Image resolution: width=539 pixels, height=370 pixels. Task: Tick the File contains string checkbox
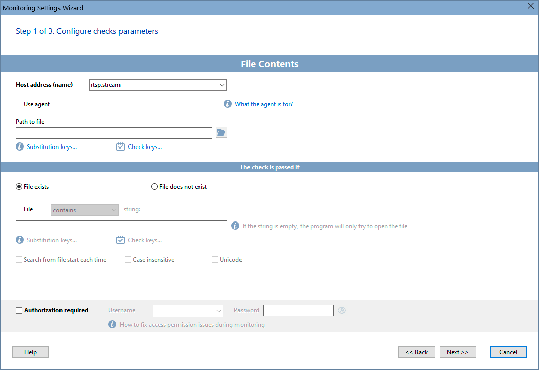point(19,209)
